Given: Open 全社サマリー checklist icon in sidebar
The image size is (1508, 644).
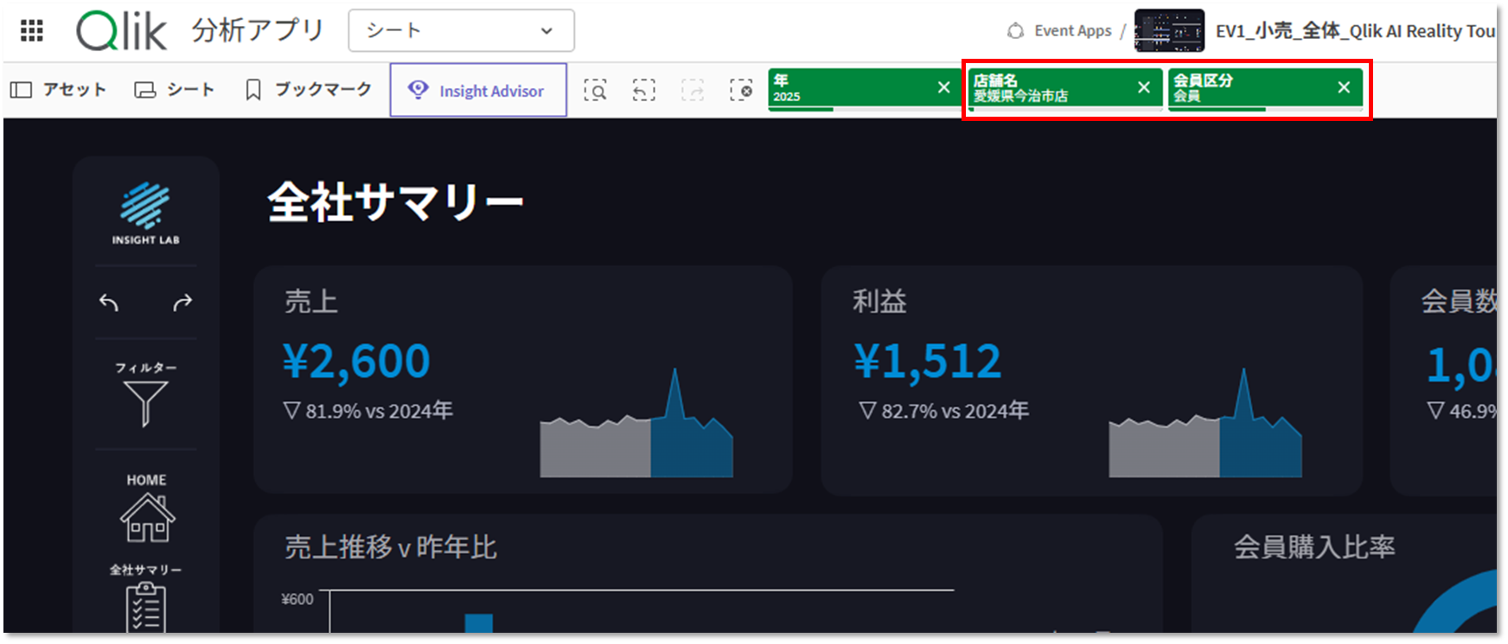Looking at the screenshot, I should click(x=145, y=607).
